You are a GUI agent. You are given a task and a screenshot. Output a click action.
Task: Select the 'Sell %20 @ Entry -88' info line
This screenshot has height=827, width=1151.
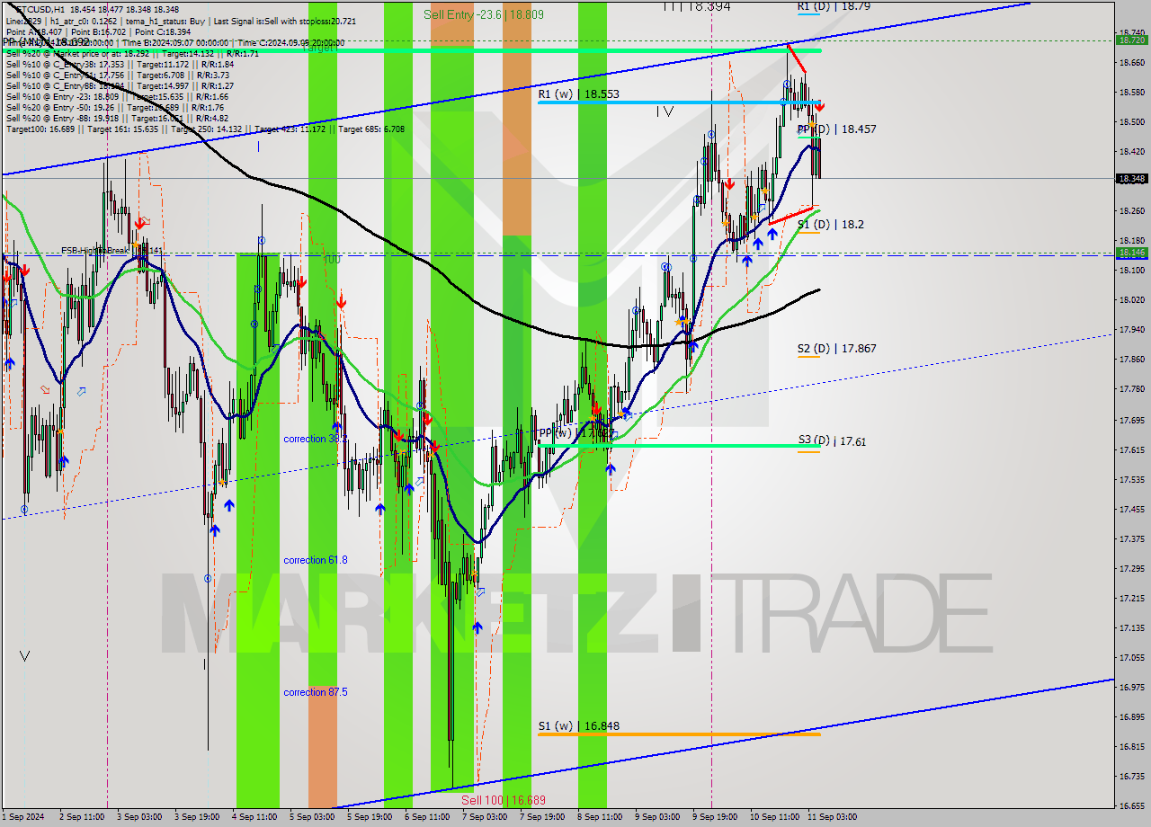click(117, 119)
